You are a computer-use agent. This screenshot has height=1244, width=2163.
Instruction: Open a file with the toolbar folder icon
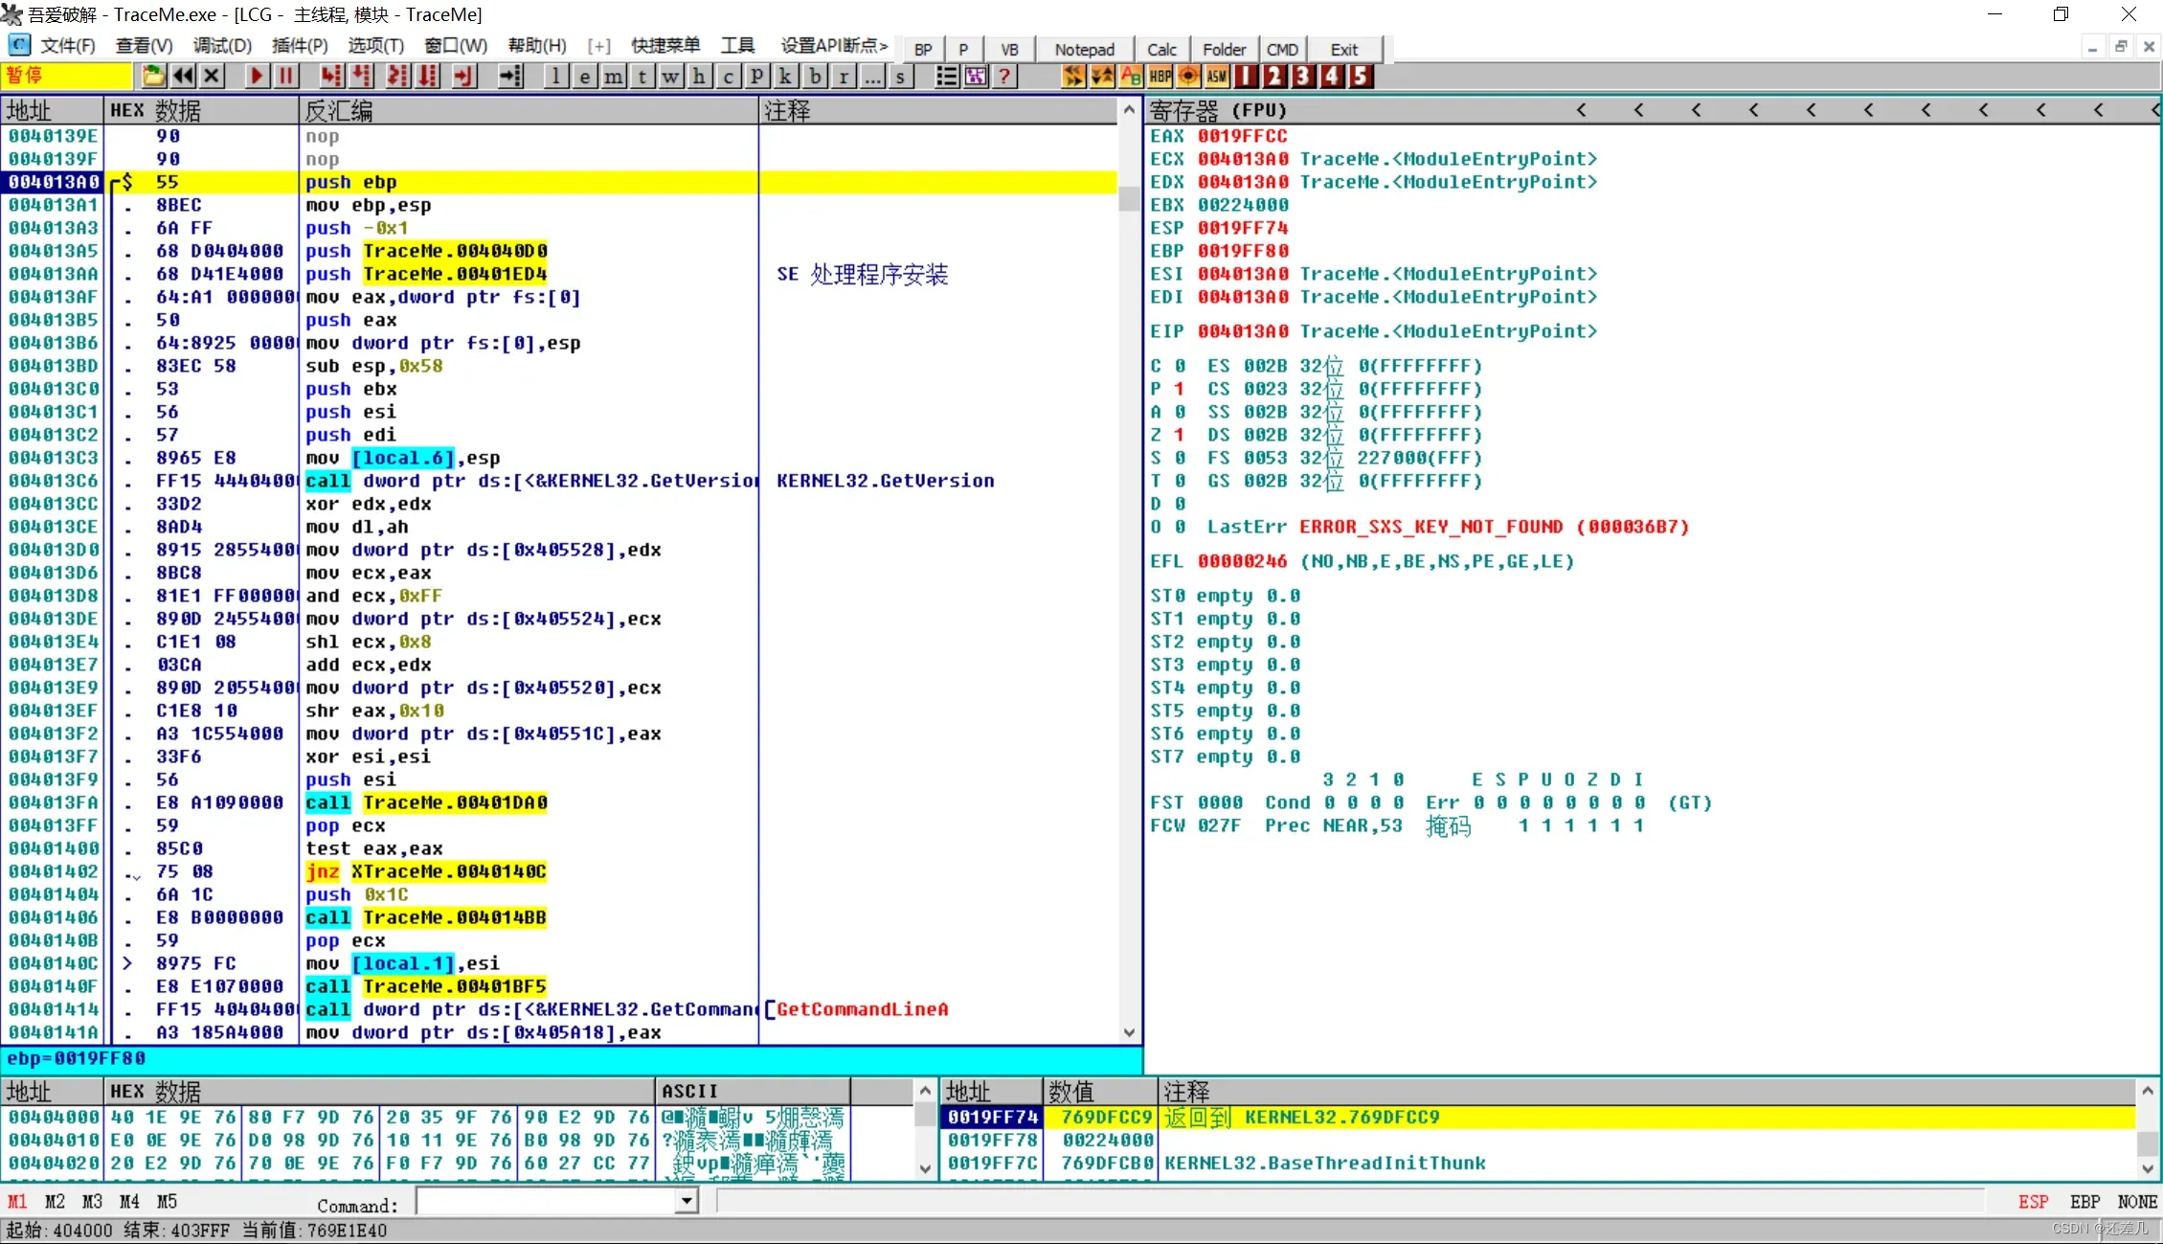point(152,76)
